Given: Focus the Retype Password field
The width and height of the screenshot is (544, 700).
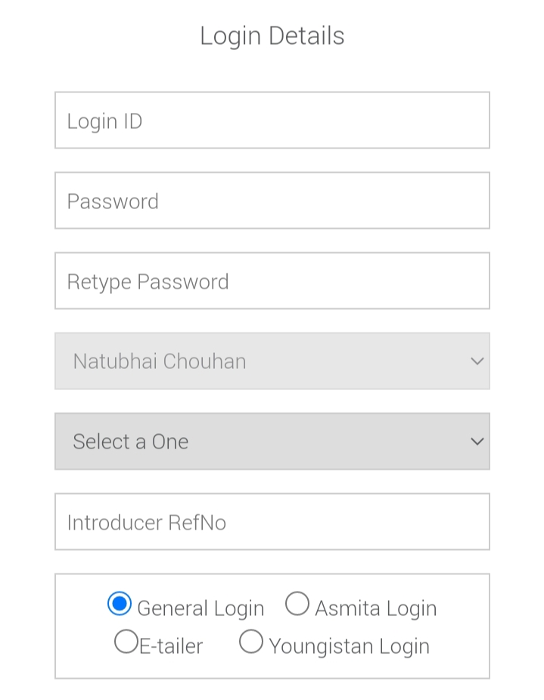Looking at the screenshot, I should 272,281.
